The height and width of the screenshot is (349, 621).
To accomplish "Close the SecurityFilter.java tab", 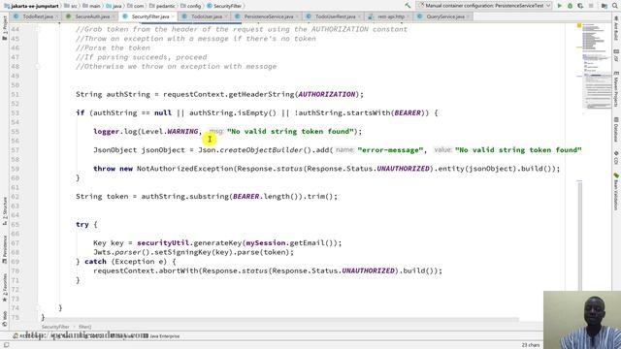I will point(173,16).
